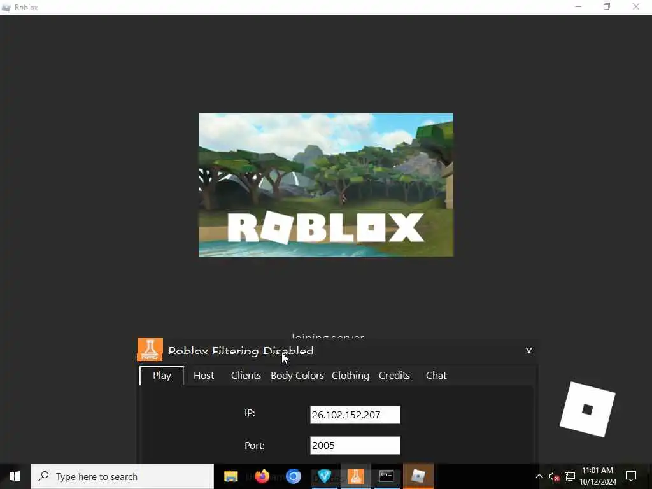The height and width of the screenshot is (489, 652).
Task: Close the Roblox Filtering Disabled window
Action: (528, 351)
